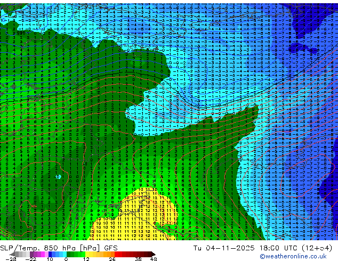This screenshot has height=261, width=338.
Task: Click the left arrow end of legend
Action: pyautogui.click(x=12, y=254)
